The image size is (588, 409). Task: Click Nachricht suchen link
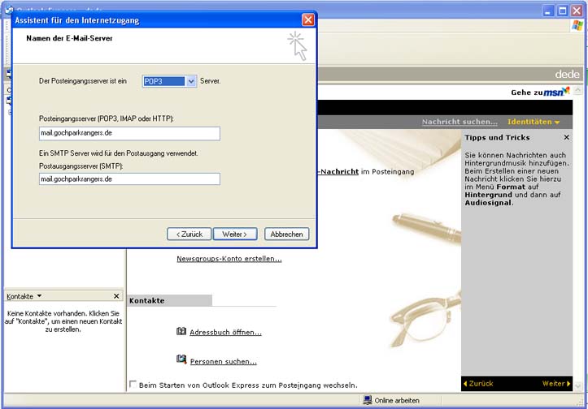[x=460, y=122]
